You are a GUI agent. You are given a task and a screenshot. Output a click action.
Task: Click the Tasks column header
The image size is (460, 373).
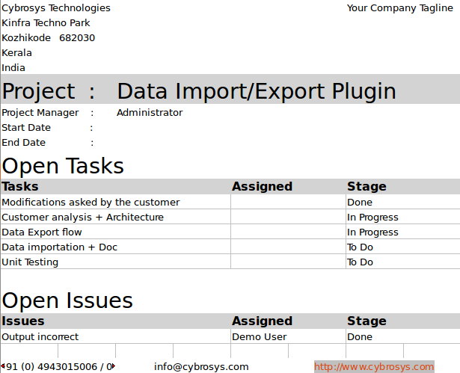click(x=20, y=187)
